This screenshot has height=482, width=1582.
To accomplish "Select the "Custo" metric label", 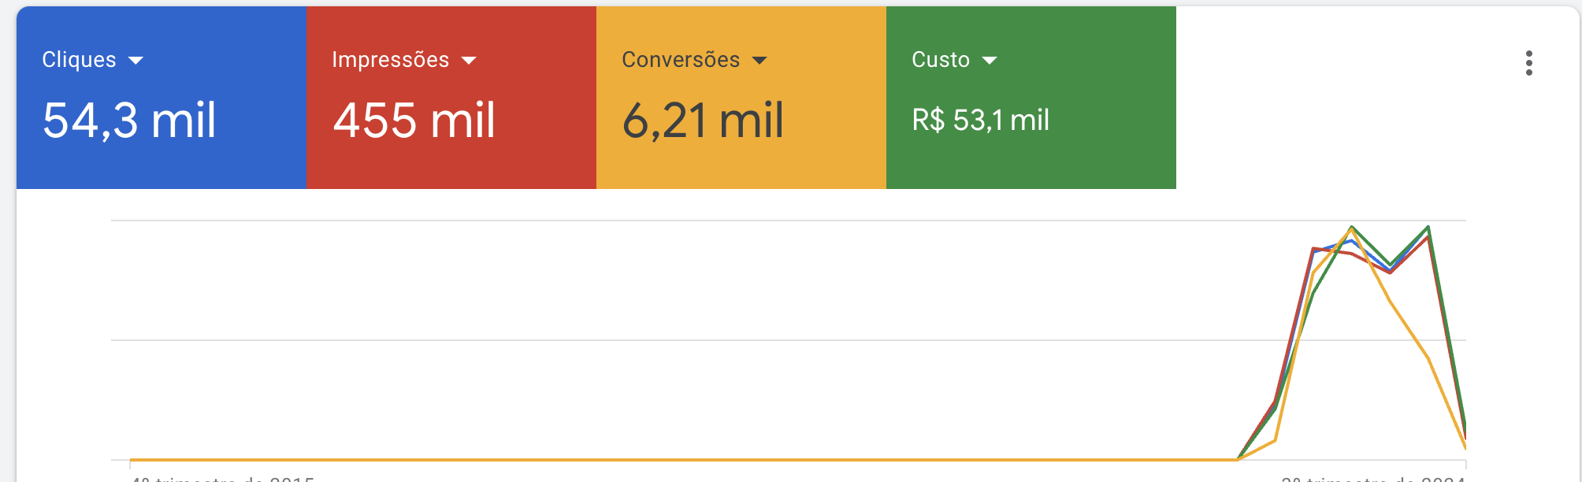I will [940, 60].
